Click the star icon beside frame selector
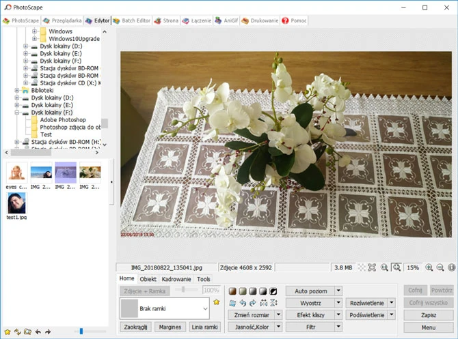Image resolution: width=458 pixels, height=339 pixels. 217,301
